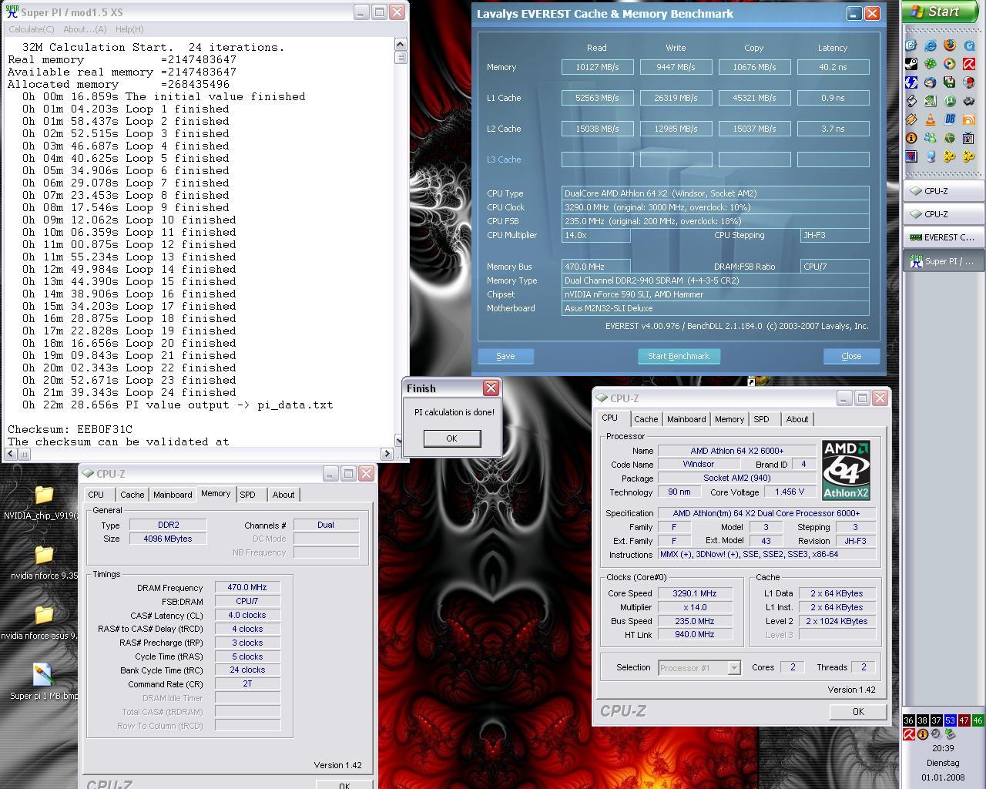
Task: Click the Loop 24 finished line
Action: coord(129,392)
